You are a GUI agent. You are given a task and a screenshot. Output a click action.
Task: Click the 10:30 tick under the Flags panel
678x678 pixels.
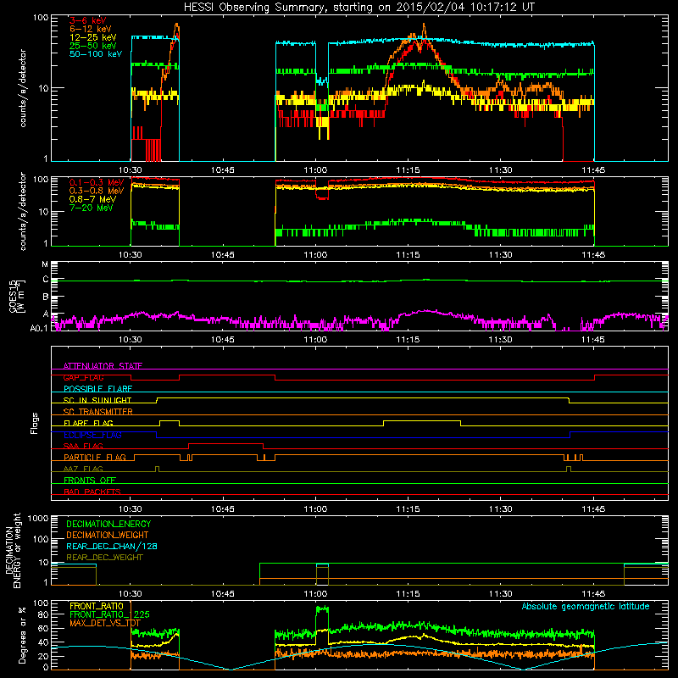point(131,509)
